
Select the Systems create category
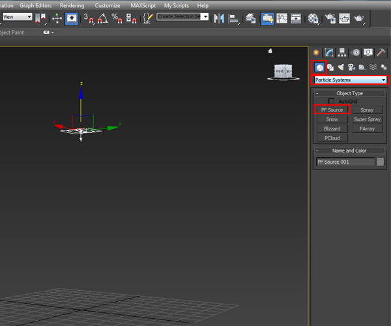pos(384,67)
